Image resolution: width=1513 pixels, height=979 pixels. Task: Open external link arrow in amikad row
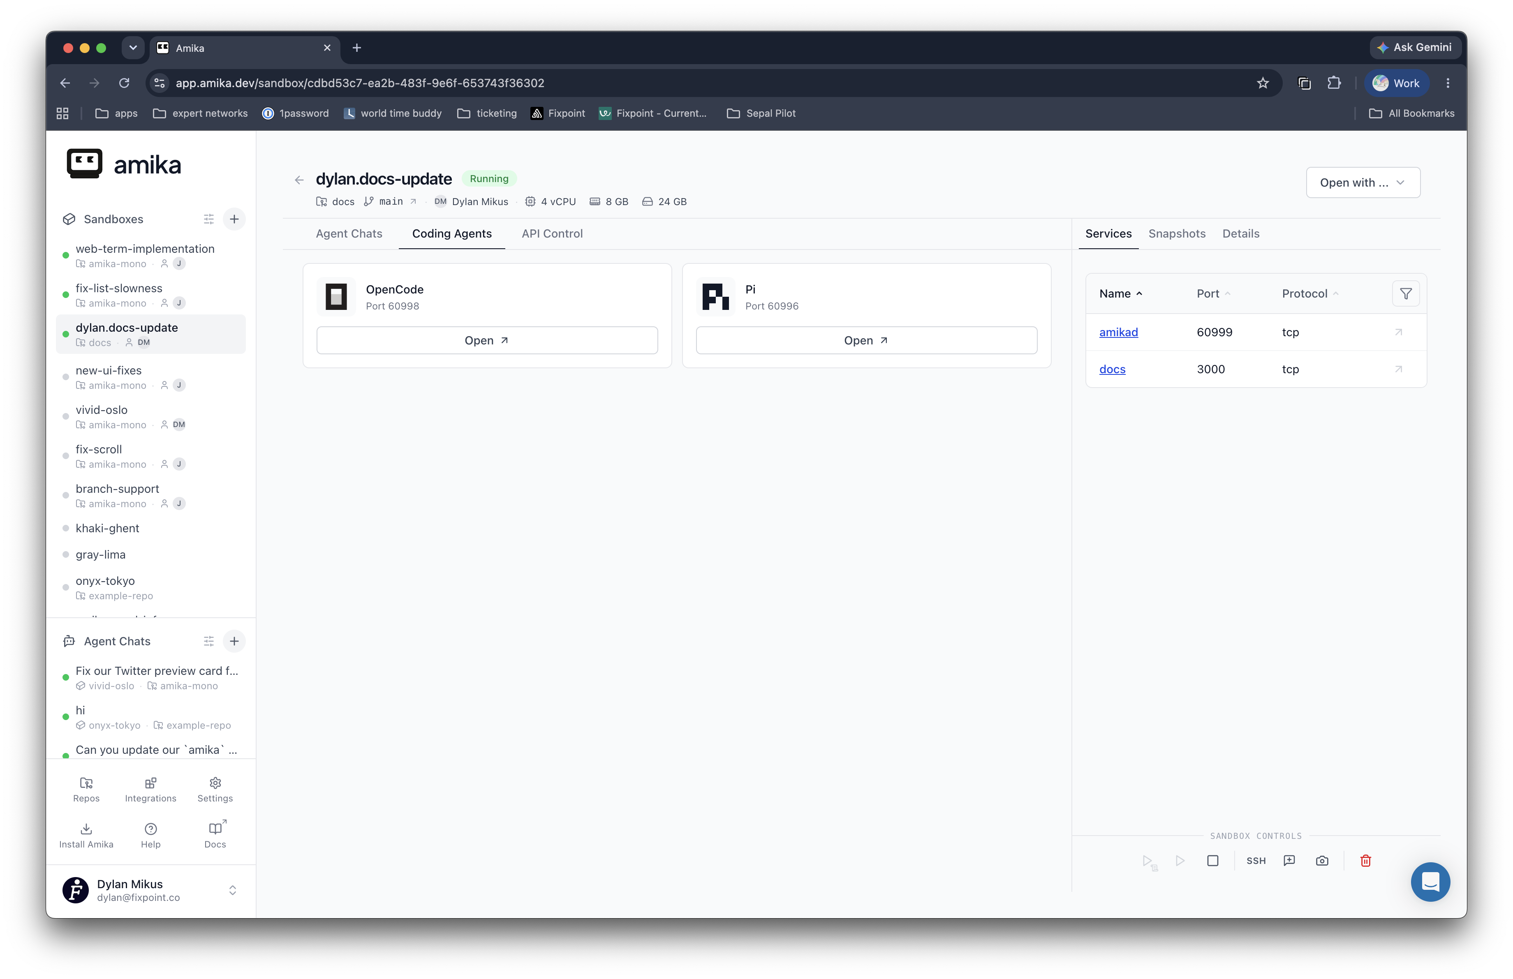(1399, 332)
